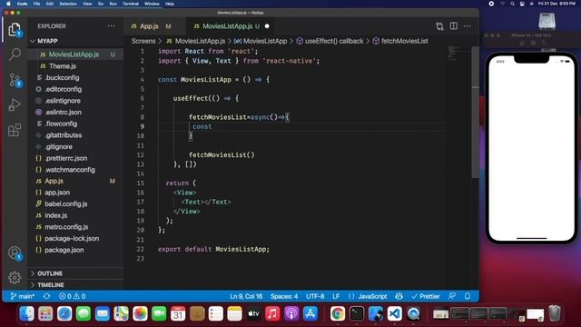This screenshot has height=327, width=581.
Task: Open editor More Actions menu
Action: [x=467, y=26]
